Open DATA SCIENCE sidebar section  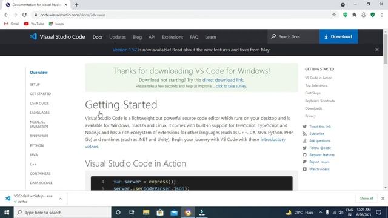(x=41, y=183)
